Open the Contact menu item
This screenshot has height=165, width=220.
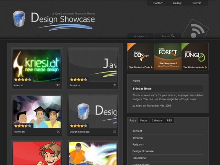coord(158,3)
